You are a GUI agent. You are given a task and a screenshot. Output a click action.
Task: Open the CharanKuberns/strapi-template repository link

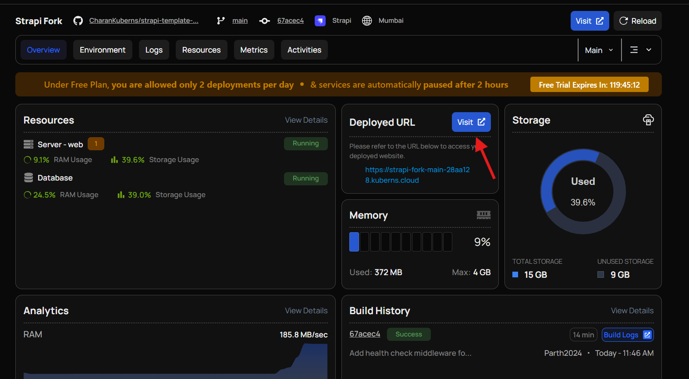click(144, 21)
